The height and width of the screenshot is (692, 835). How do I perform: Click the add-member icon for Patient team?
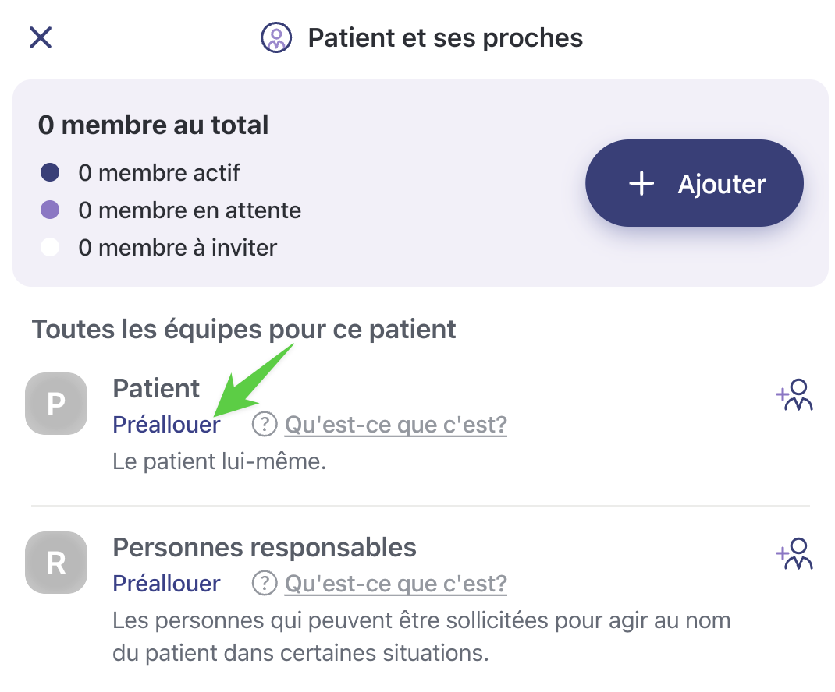click(795, 394)
